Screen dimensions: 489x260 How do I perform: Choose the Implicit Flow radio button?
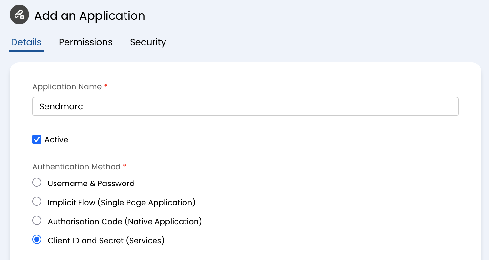click(37, 202)
